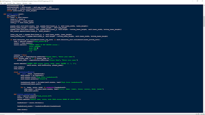Click the 'new_lasers.append(Laser(...))' line
Screen dimensions: 205x115
pyautogui.click(x=30, y=31)
